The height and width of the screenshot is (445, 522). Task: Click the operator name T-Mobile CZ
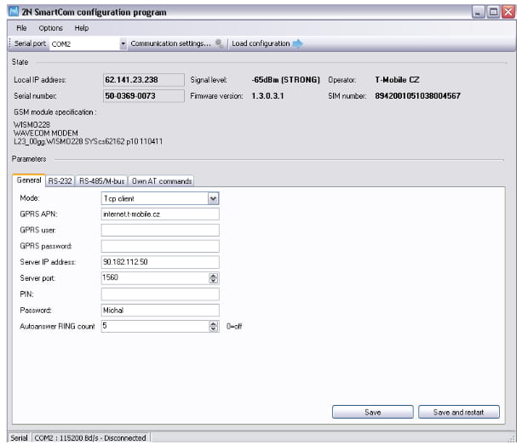coord(397,80)
